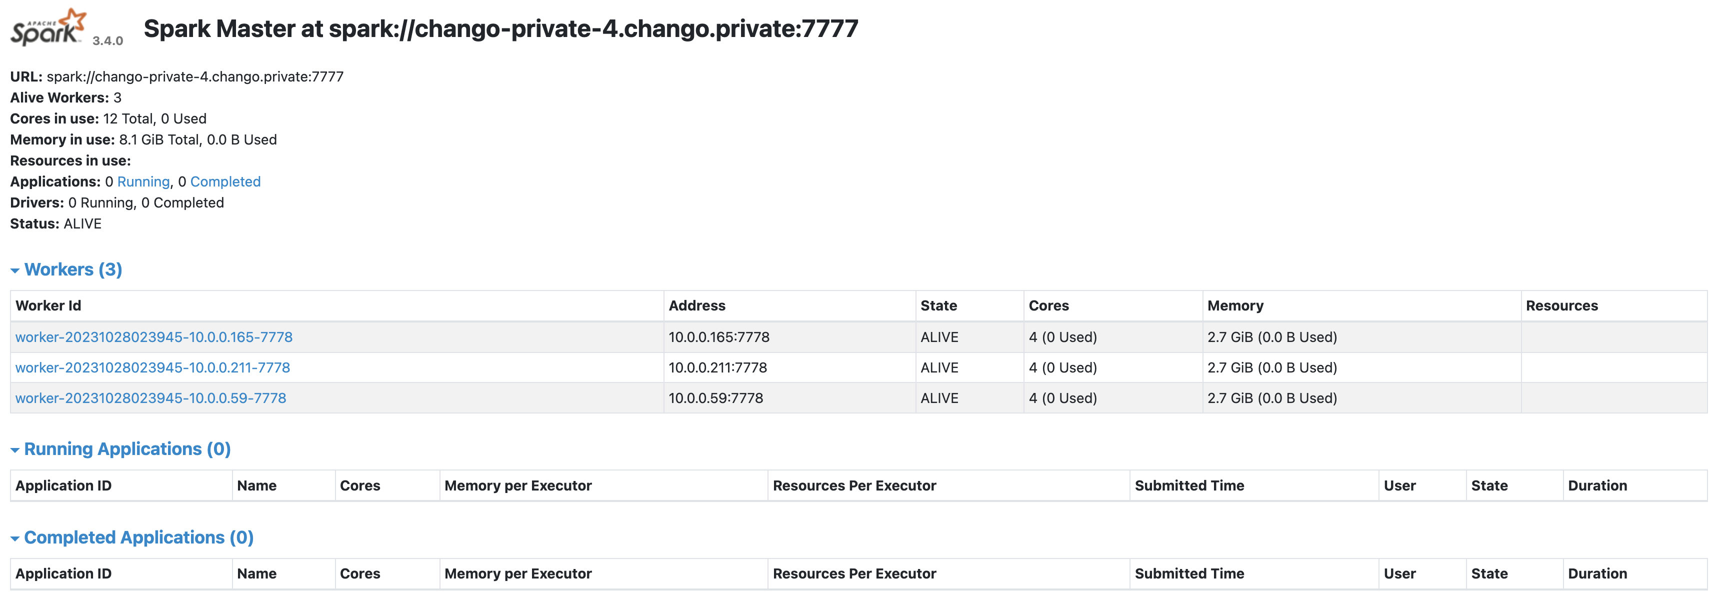Collapse the Workers (3) section arrow

click(14, 270)
